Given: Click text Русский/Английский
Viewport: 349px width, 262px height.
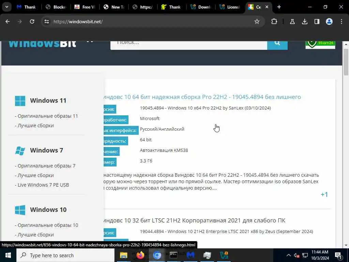Looking at the screenshot, I should pyautogui.click(x=162, y=129).
